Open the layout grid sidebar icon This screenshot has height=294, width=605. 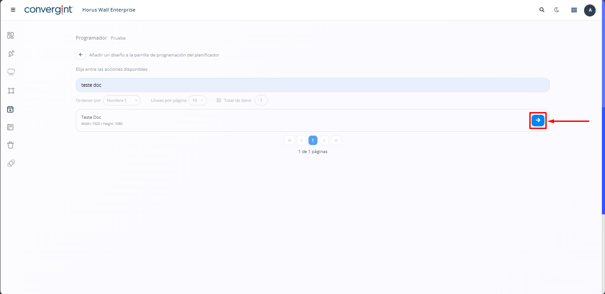pos(11,91)
